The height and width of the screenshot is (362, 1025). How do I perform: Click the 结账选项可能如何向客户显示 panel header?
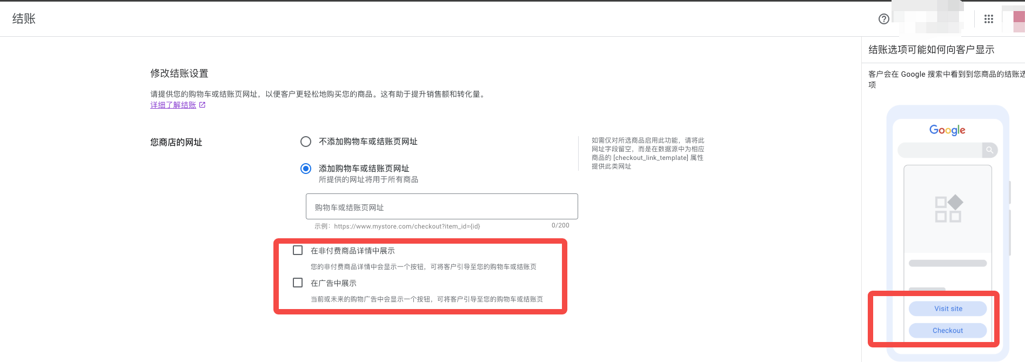[931, 50]
